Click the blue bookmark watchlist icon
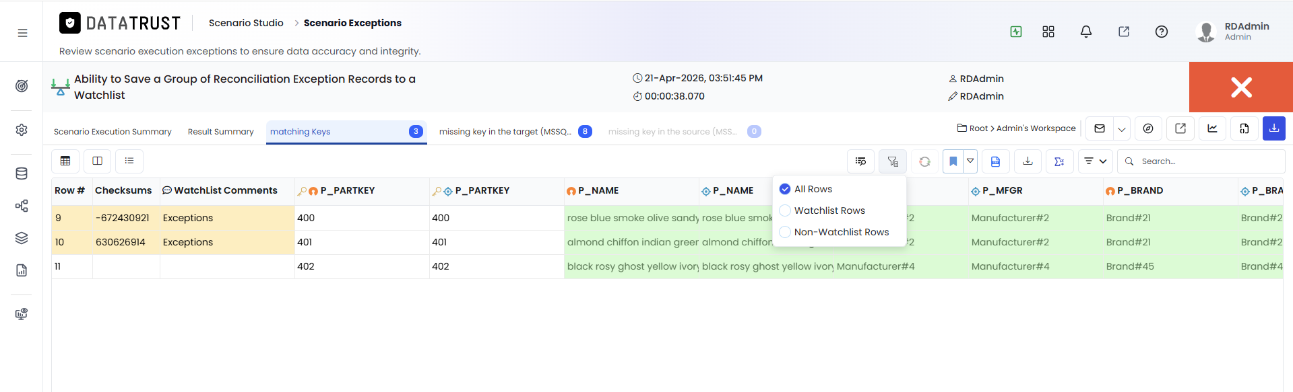This screenshot has width=1293, height=392. 953,161
